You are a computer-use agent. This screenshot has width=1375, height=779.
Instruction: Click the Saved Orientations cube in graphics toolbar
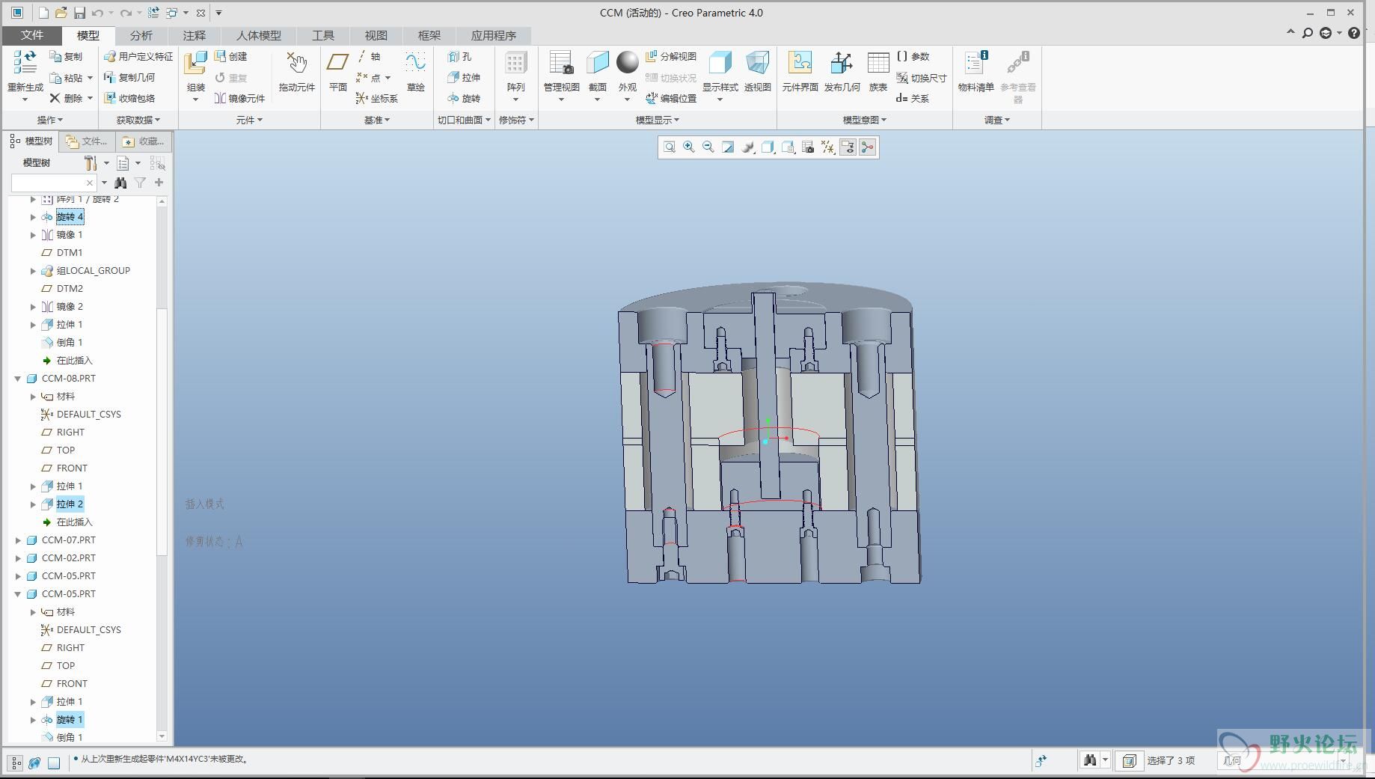click(x=788, y=147)
